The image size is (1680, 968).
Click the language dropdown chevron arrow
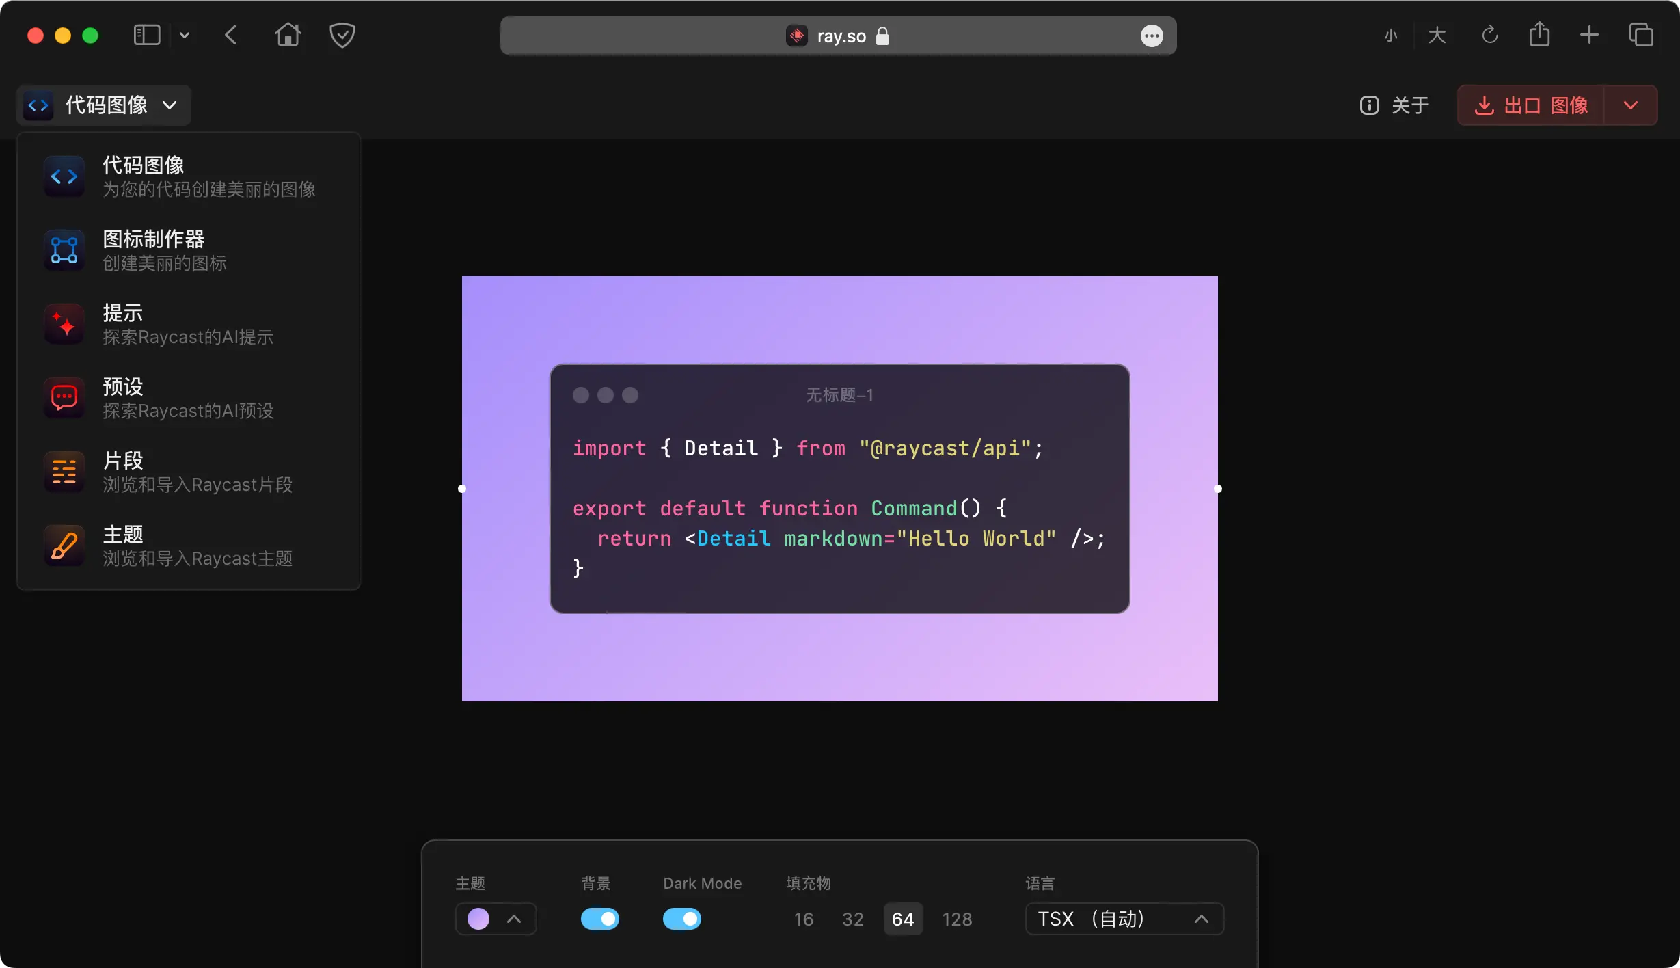point(1201,919)
